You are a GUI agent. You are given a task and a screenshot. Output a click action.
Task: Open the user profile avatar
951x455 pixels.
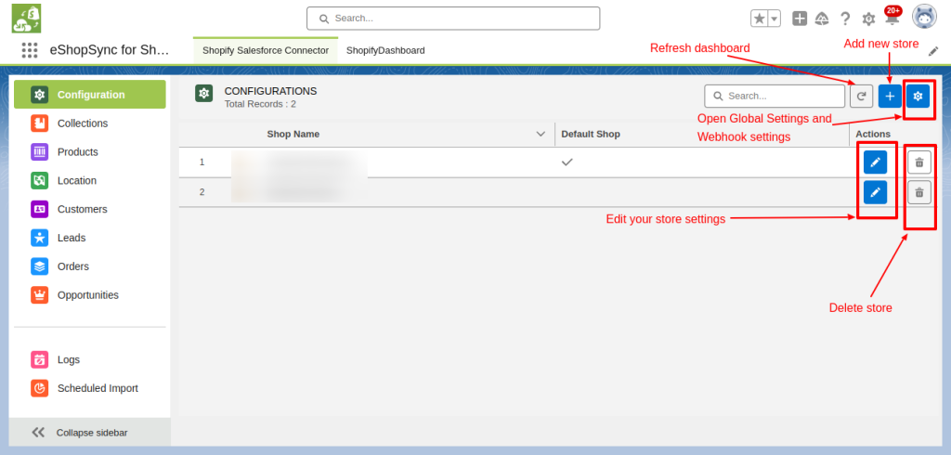pyautogui.click(x=924, y=17)
